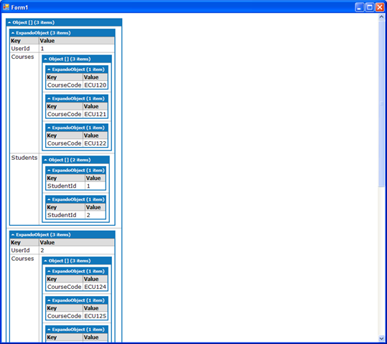
Task: Select the ECU124 value cell
Action: point(95,287)
